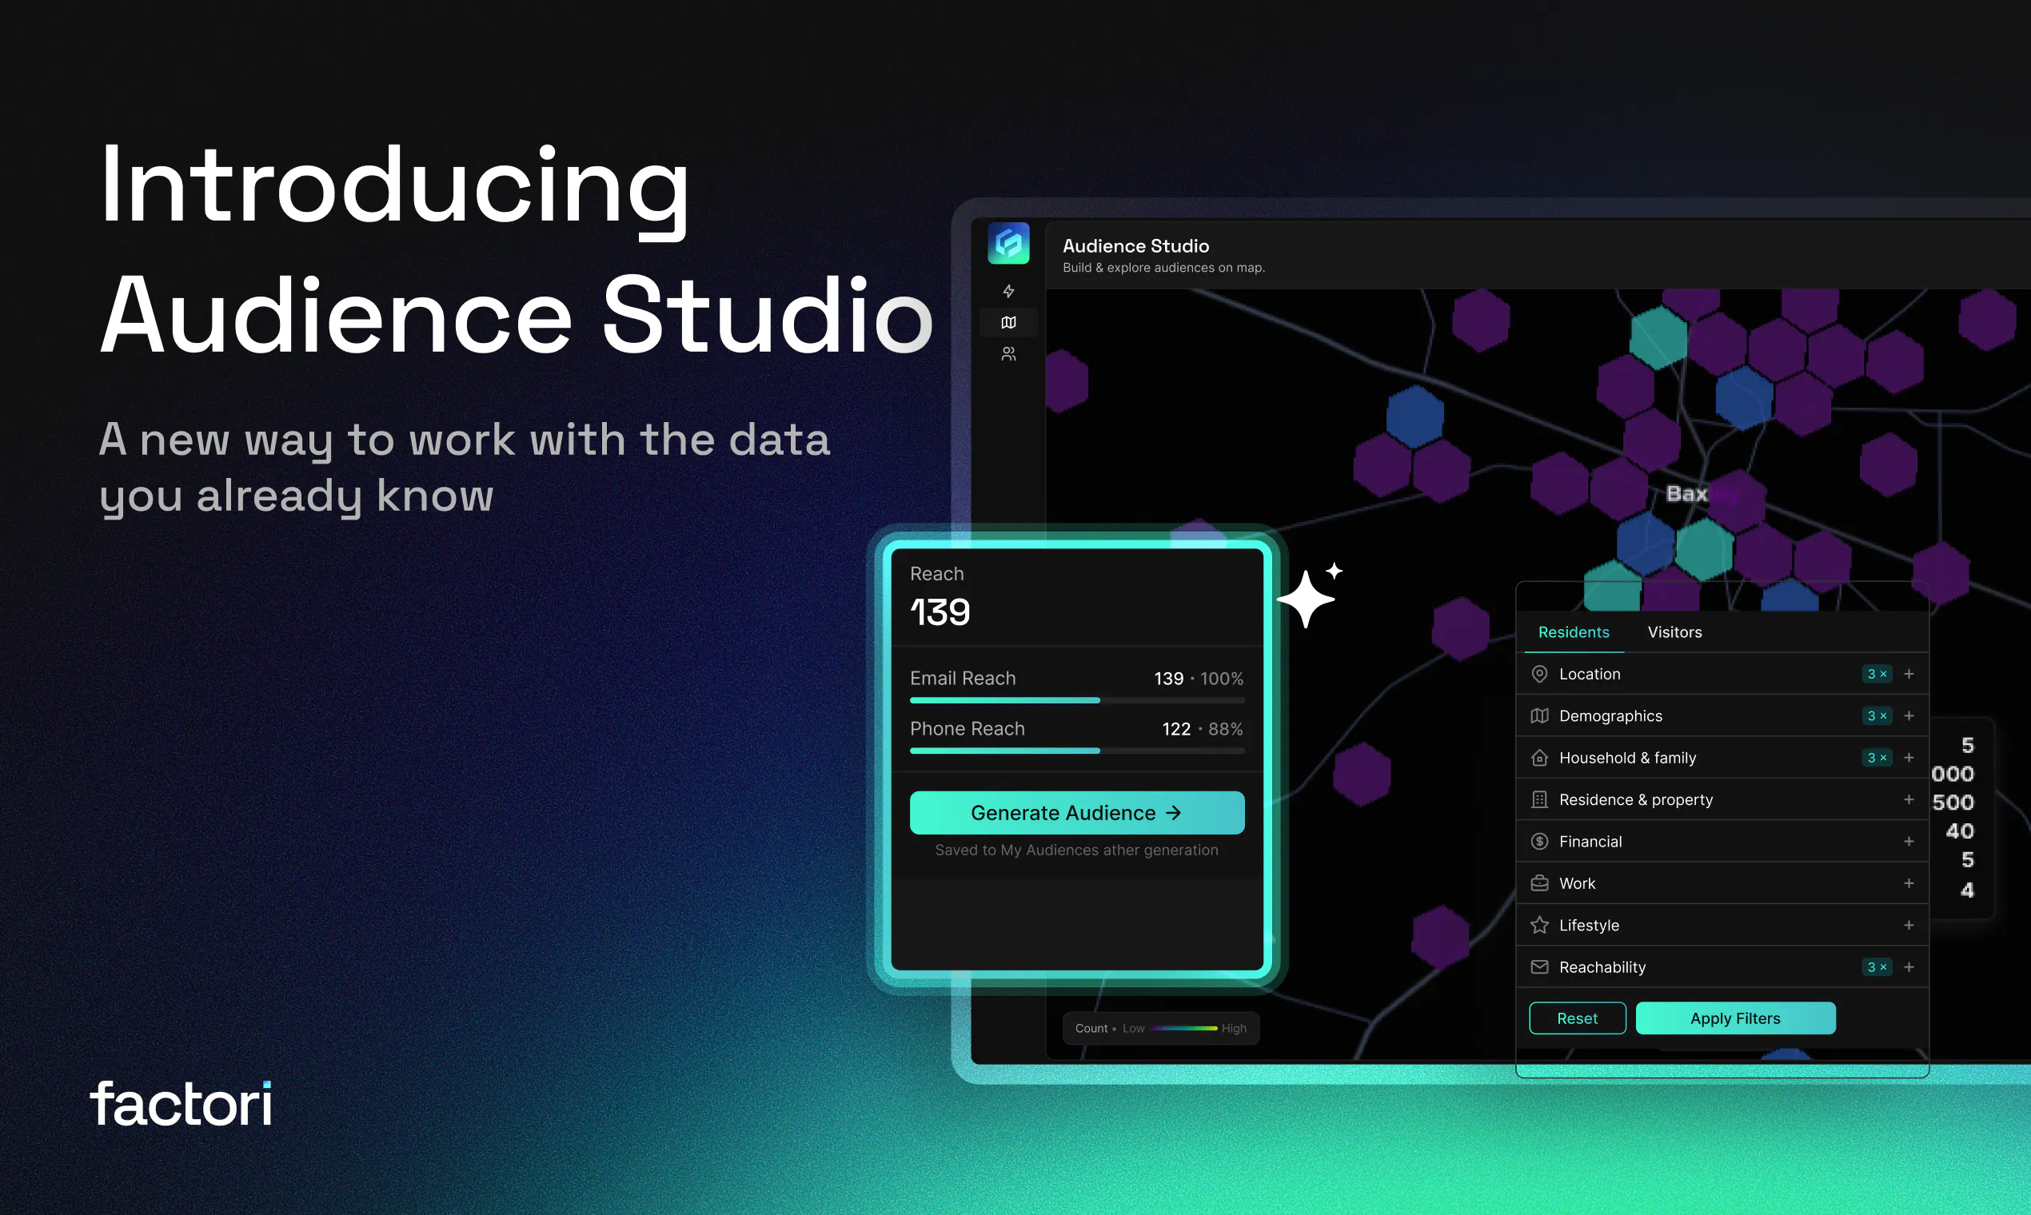The width and height of the screenshot is (2031, 1215).
Task: Click the Lifestyle star icon
Action: pos(1538,925)
